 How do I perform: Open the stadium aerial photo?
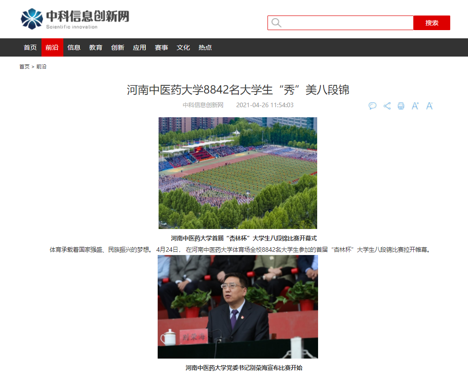[x=237, y=173]
